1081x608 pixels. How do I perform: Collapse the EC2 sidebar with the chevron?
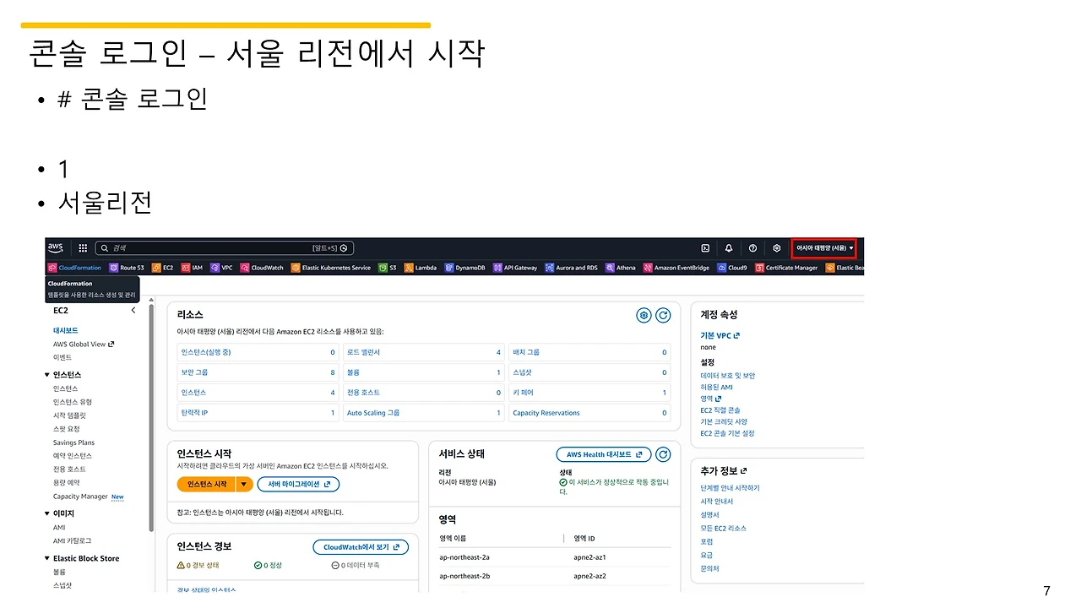pyautogui.click(x=132, y=311)
